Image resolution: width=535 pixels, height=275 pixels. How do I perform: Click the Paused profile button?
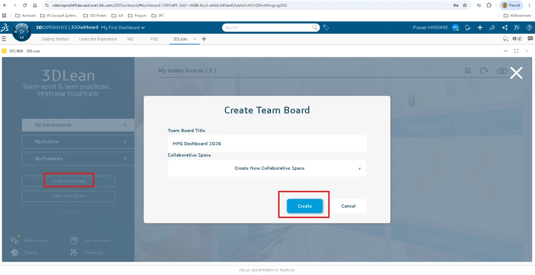point(511,6)
